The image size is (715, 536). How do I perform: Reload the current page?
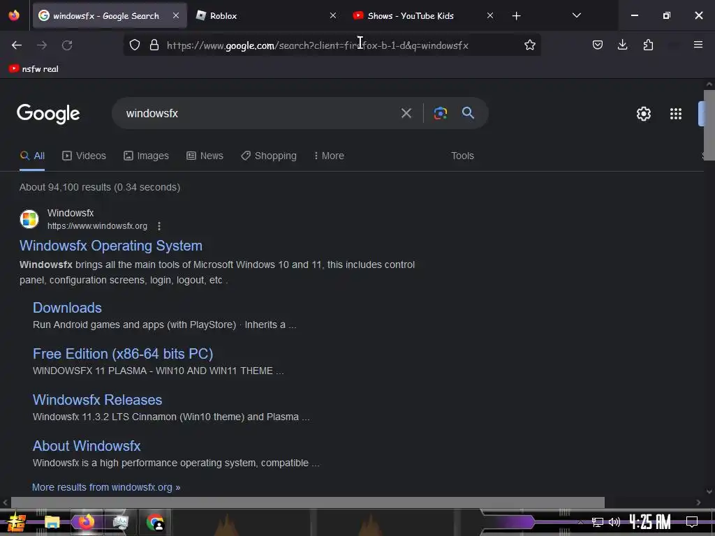(x=67, y=45)
